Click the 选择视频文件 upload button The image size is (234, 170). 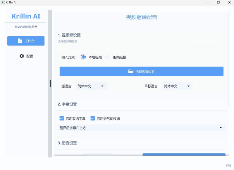tap(141, 71)
